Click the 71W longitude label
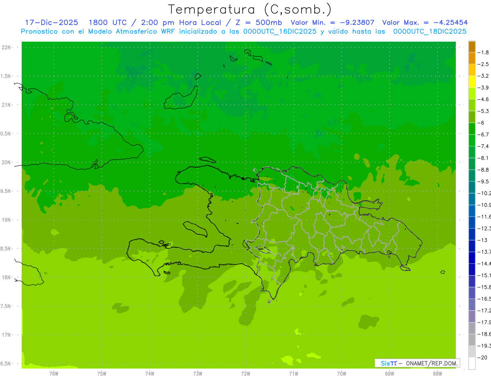This screenshot has width=491, height=379. (x=293, y=374)
